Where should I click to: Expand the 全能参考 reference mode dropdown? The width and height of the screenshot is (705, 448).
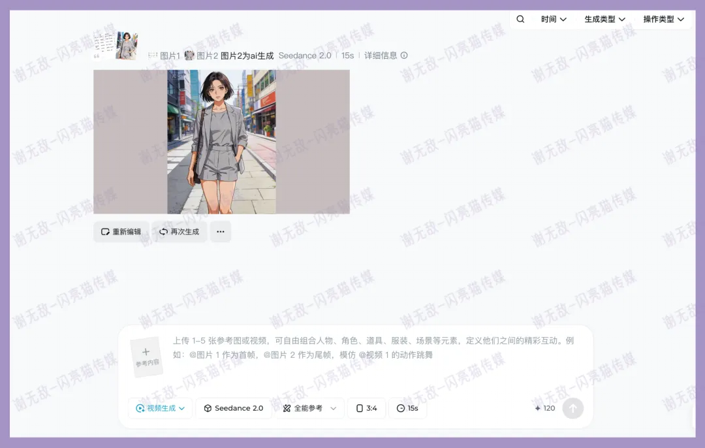coord(309,408)
